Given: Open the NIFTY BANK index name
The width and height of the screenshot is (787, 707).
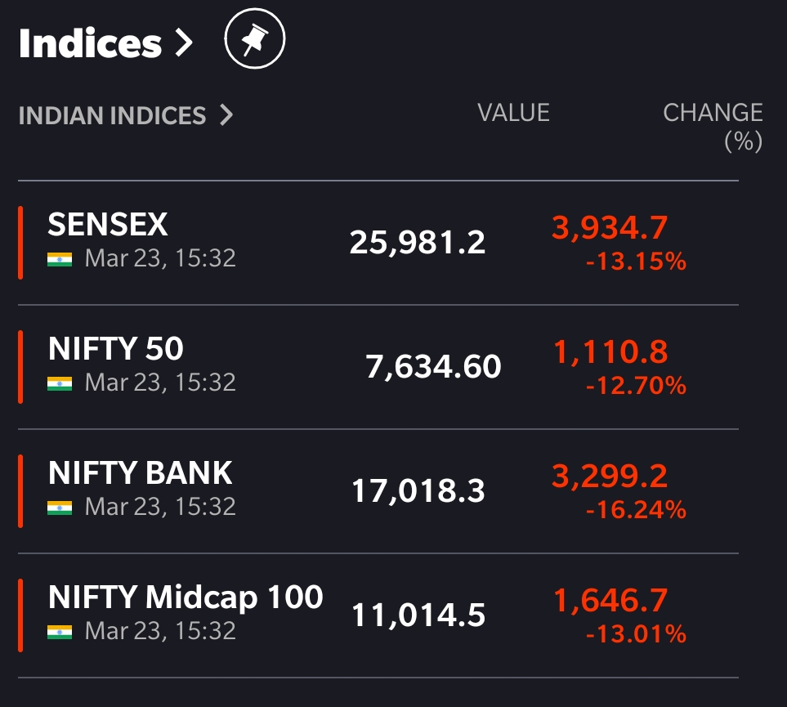Looking at the screenshot, I should 140,472.
